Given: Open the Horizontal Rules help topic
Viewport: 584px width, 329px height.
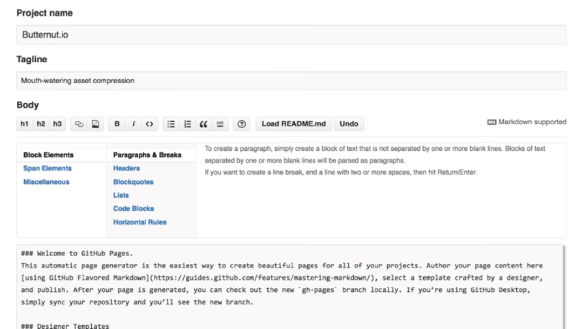Looking at the screenshot, I should pyautogui.click(x=139, y=222).
